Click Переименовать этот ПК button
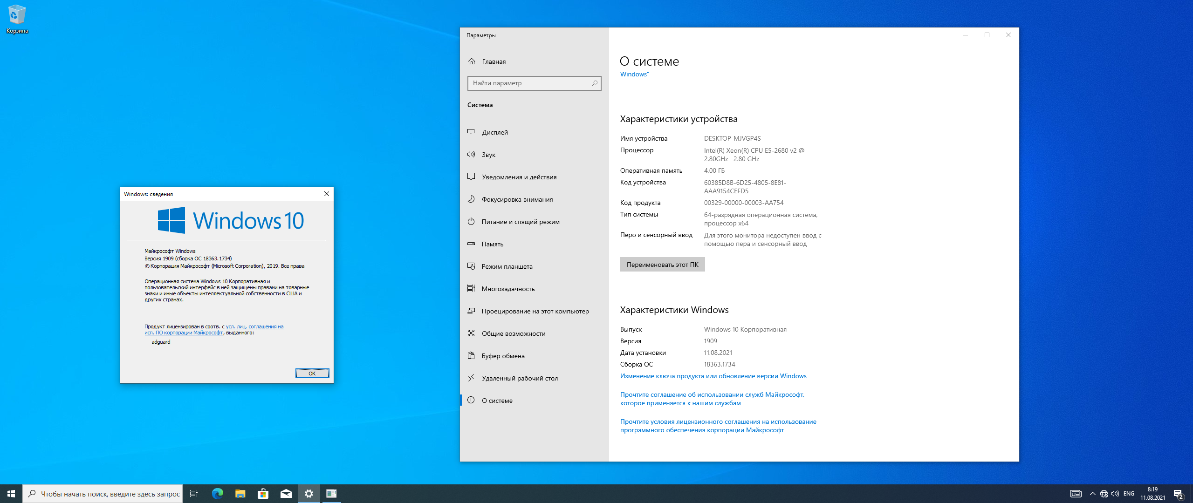This screenshot has width=1193, height=503. click(x=662, y=265)
